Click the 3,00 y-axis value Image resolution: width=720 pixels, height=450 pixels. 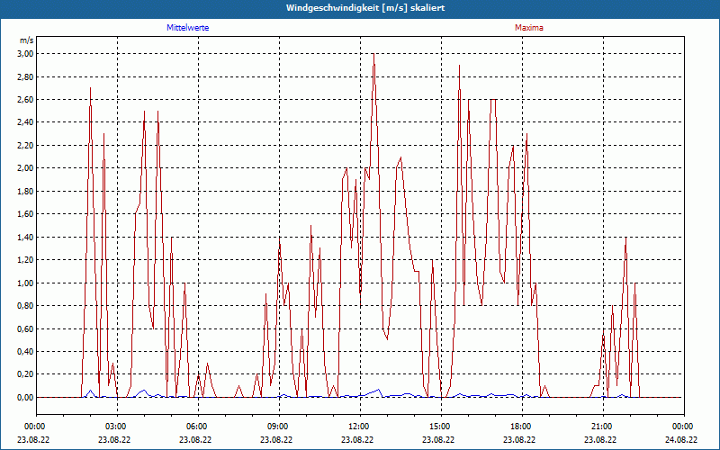tap(26, 54)
